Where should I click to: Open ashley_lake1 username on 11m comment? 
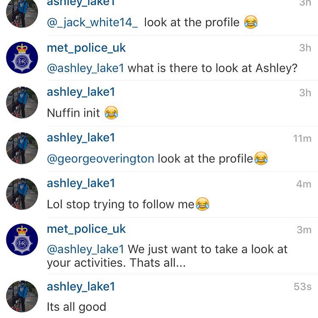81,138
